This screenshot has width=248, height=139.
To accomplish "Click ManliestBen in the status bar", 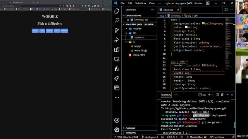I will coord(196,137).
